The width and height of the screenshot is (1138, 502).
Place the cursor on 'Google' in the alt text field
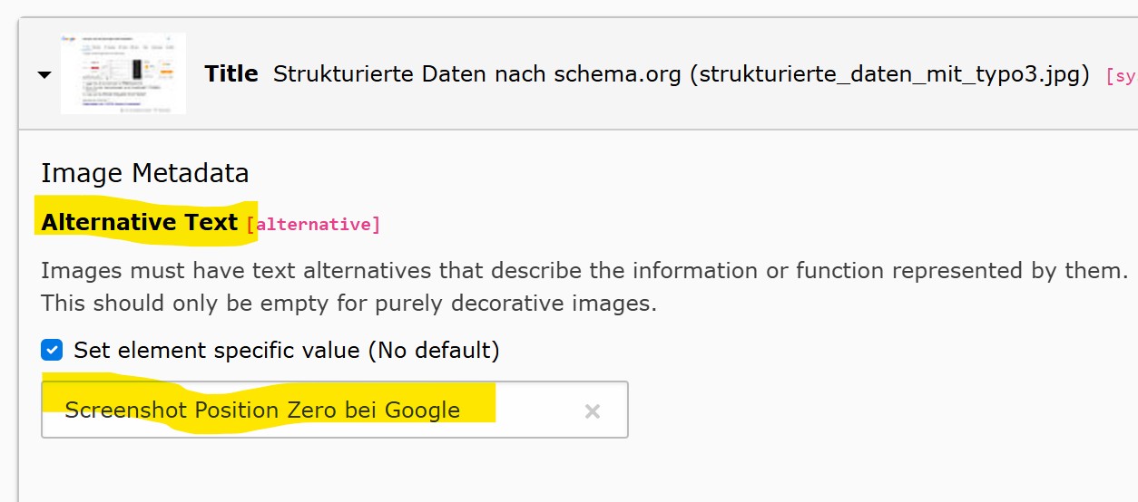pyautogui.click(x=422, y=410)
